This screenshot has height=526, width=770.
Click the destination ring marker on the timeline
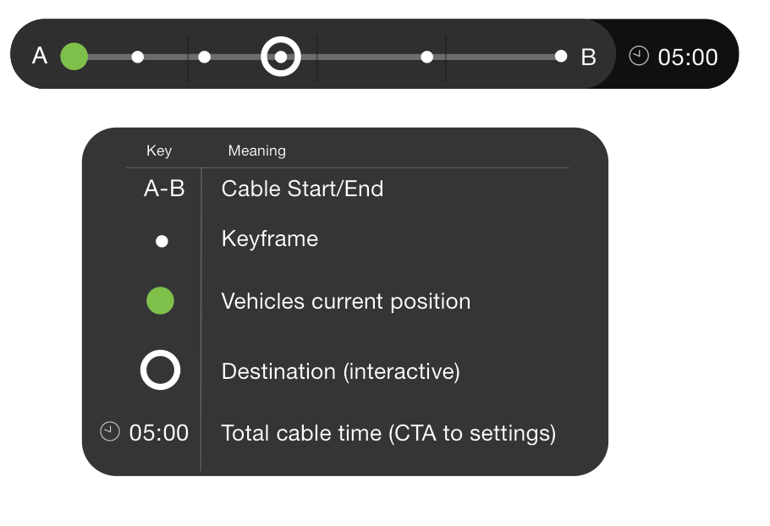point(281,57)
